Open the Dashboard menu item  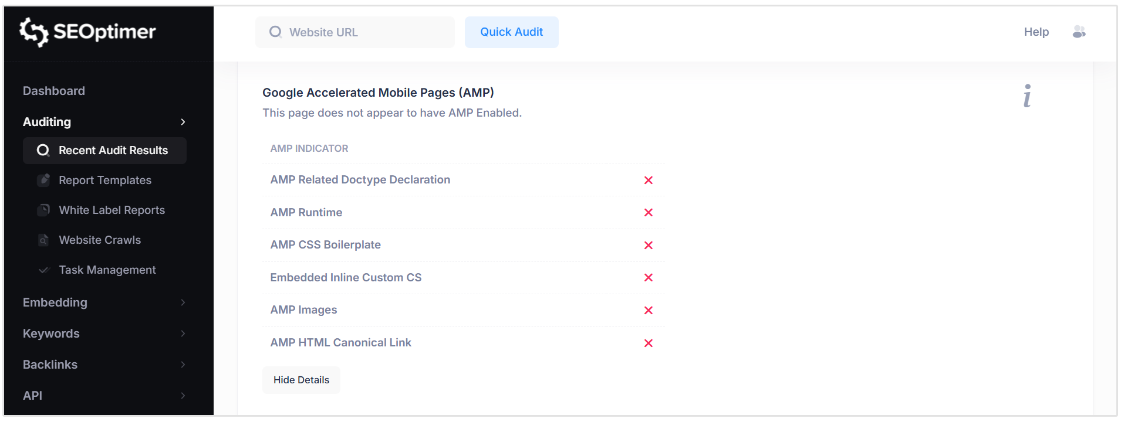coord(54,91)
